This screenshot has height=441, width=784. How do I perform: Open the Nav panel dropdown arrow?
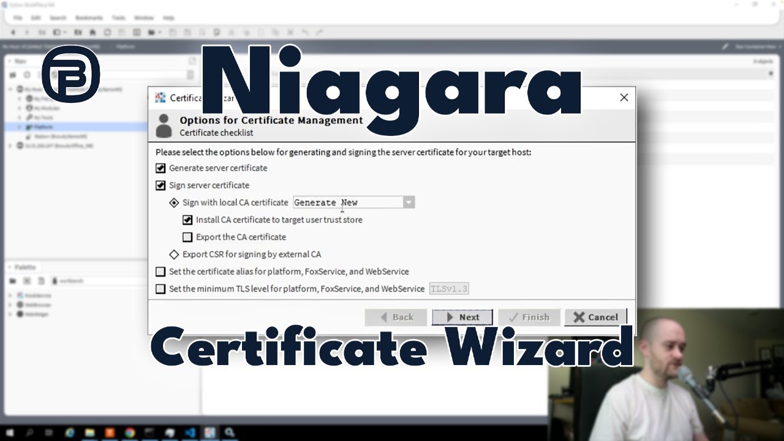(x=9, y=61)
